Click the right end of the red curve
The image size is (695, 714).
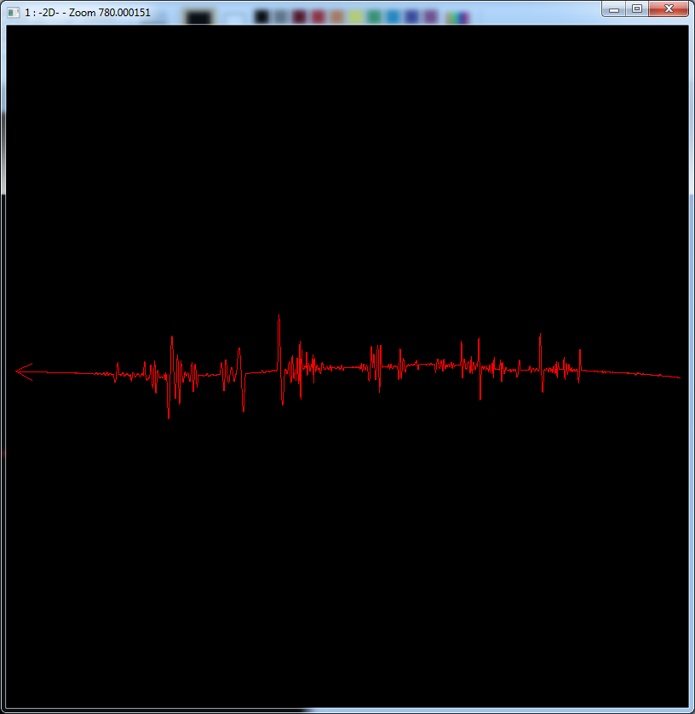[679, 377]
